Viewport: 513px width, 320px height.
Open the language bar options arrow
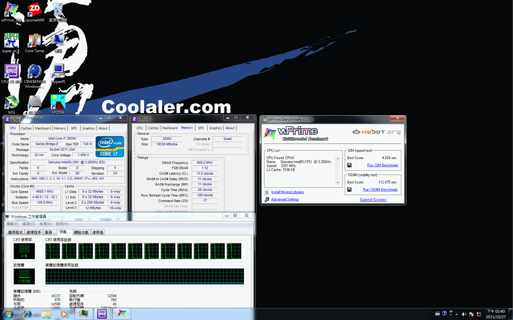click(x=451, y=315)
